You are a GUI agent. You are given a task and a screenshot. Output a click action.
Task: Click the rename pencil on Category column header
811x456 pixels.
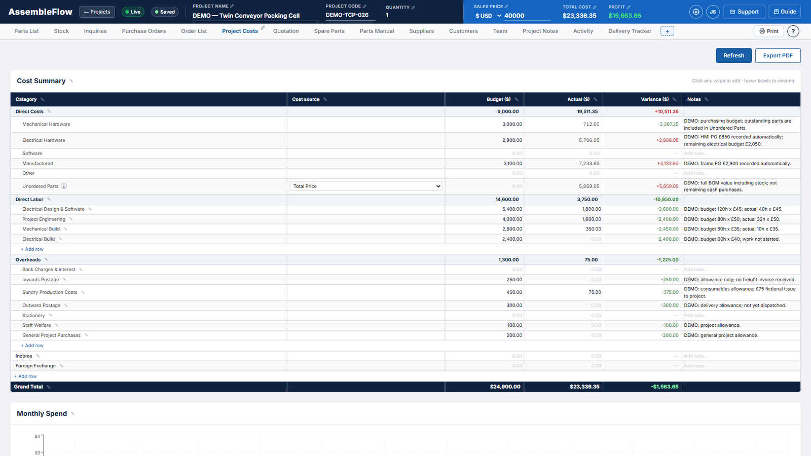[43, 99]
